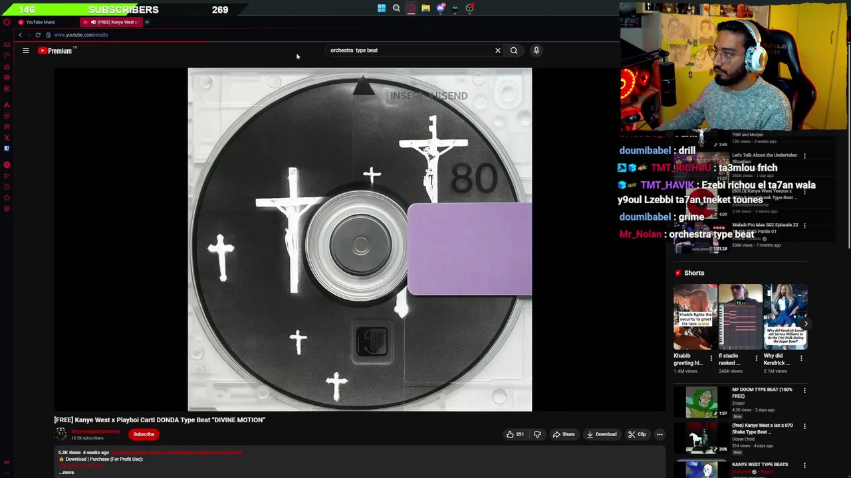851x478 pixels.
Task: Open options for KANYE WEST TYPE BEATS
Action: pos(804,465)
